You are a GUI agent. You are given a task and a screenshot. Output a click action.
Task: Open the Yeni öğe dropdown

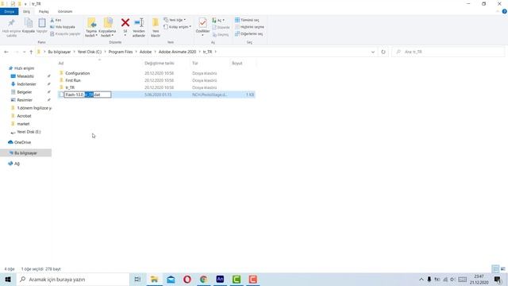[175, 20]
